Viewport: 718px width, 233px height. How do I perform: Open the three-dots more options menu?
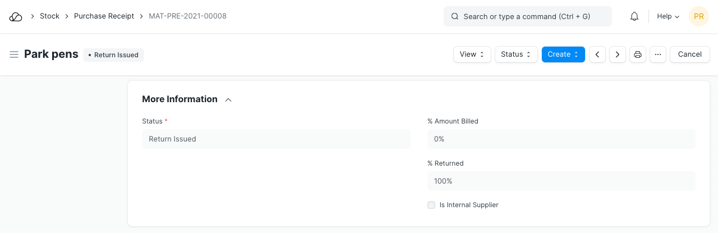pos(658,54)
